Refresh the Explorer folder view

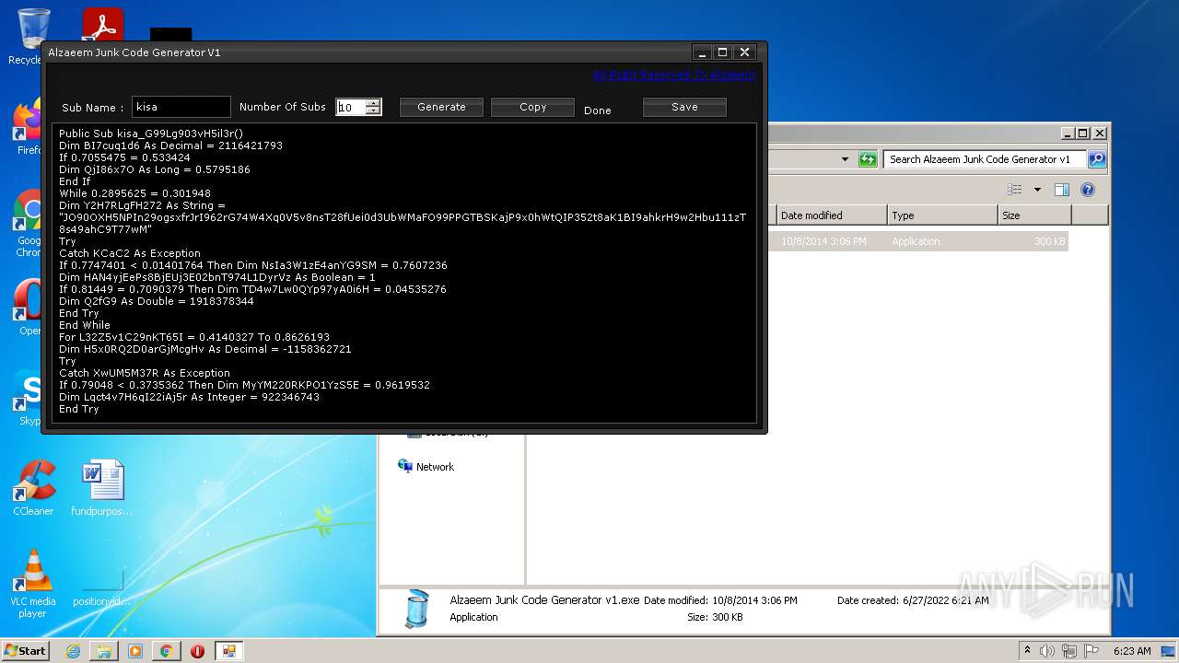point(867,159)
